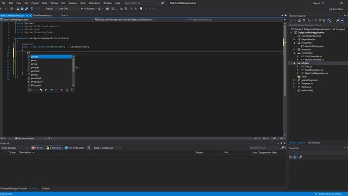Click the Sign in account icon
Viewport: 348px width, 196px height.
pos(323,3)
